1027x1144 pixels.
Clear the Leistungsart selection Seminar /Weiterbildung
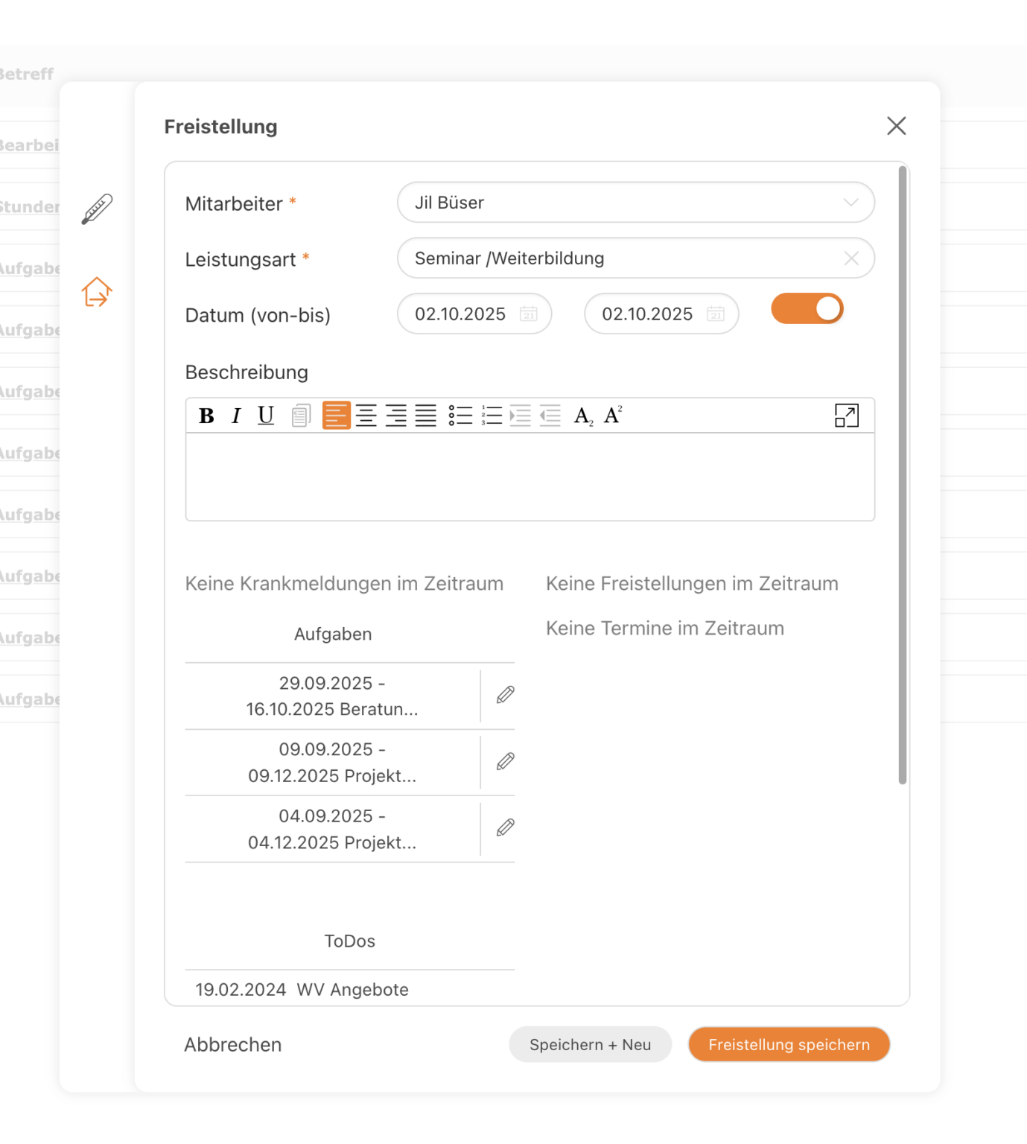(851, 258)
